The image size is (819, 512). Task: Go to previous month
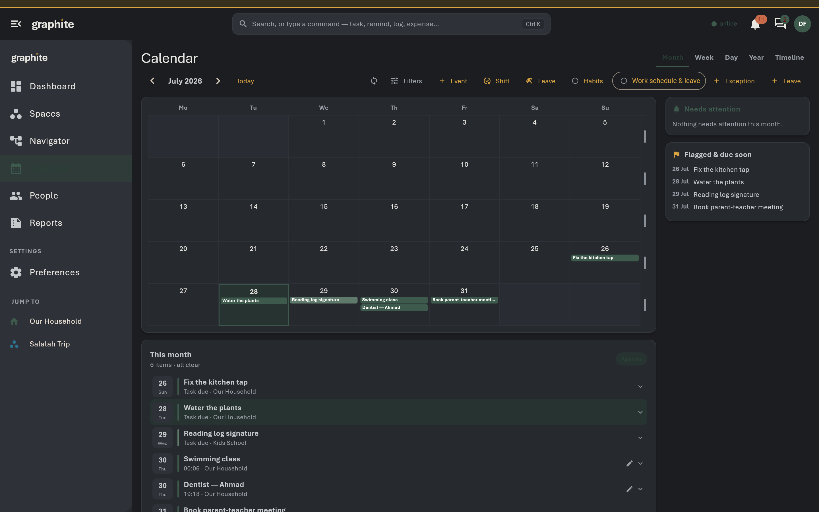152,81
